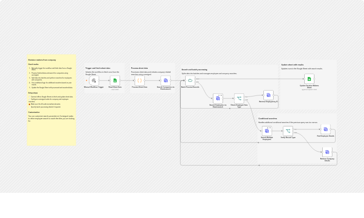Select the Manual Workflow Trigger node
This screenshot has height=218, width=364.
click(94, 80)
